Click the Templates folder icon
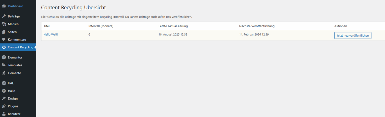Image resolution: width=385 pixels, height=117 pixels. 4,65
